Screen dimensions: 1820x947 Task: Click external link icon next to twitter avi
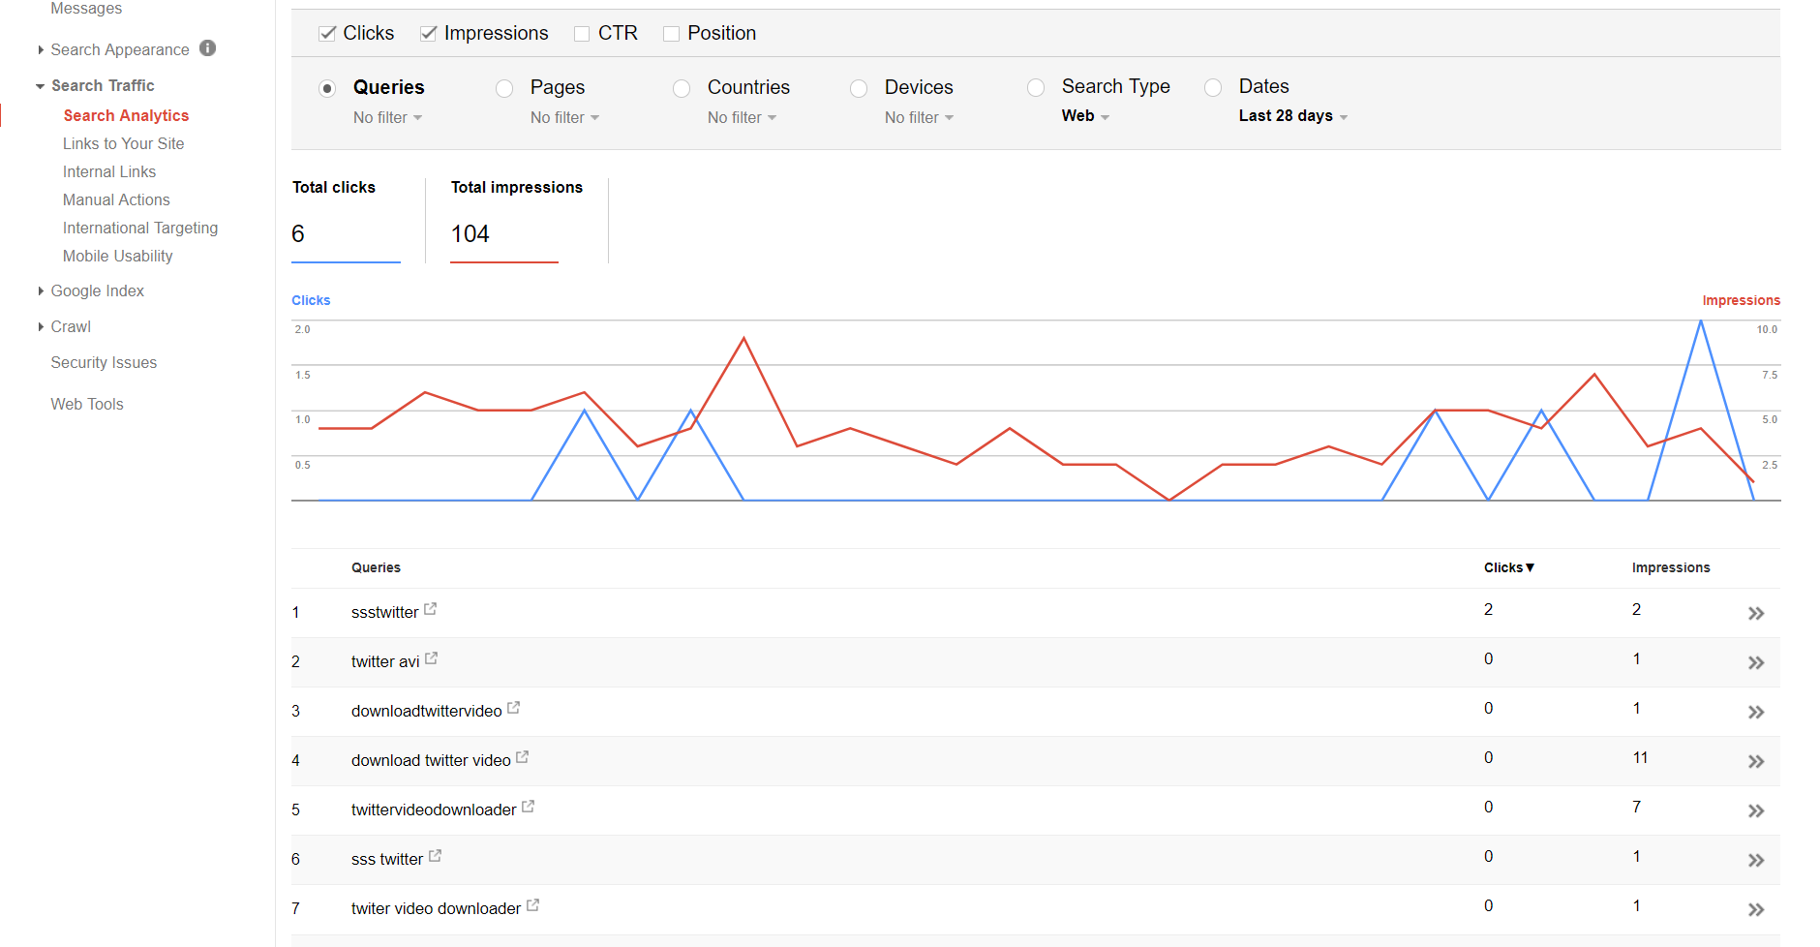432,658
